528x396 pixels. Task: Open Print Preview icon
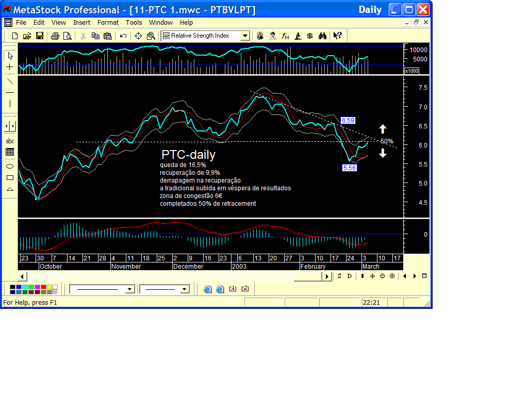tap(68, 36)
